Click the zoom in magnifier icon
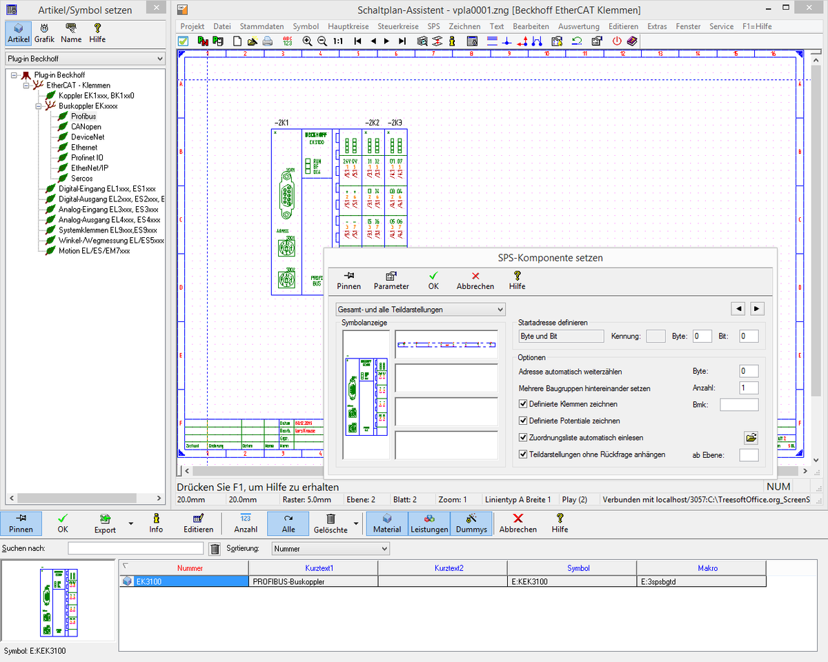The width and height of the screenshot is (828, 662). (x=307, y=41)
